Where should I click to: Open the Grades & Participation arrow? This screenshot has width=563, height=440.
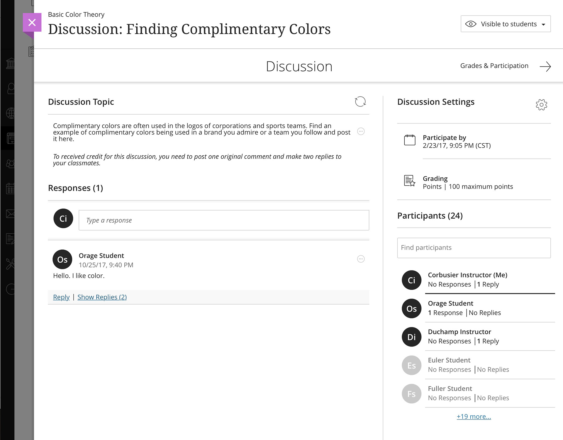(x=545, y=66)
